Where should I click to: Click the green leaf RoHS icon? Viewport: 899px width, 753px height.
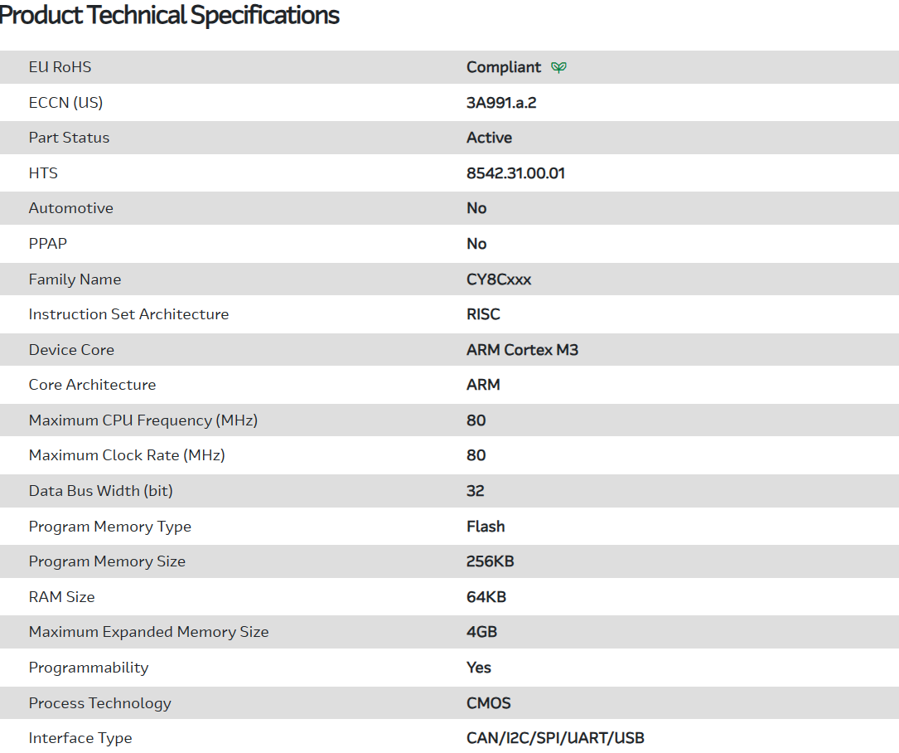point(559,67)
